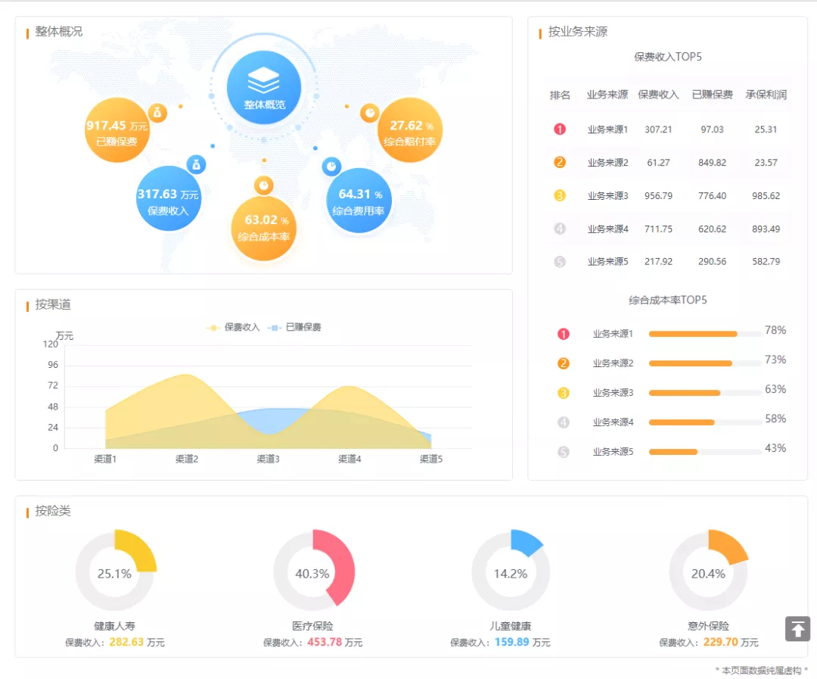The image size is (817, 679).
Task: Click rank 5 badge in 综合成本率TOP5 list
Action: [x=564, y=452]
